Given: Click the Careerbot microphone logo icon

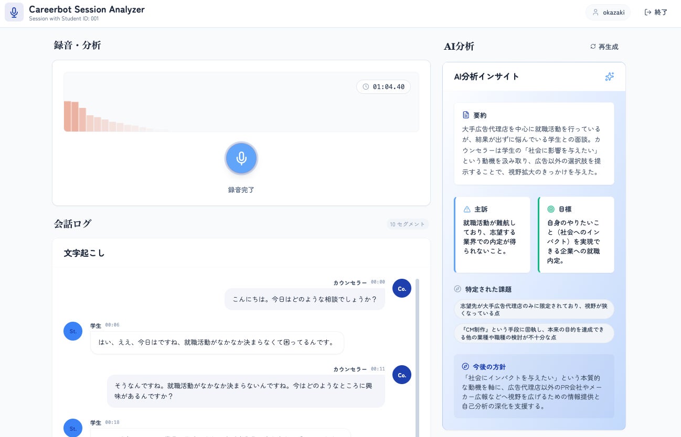Looking at the screenshot, I should tap(14, 12).
